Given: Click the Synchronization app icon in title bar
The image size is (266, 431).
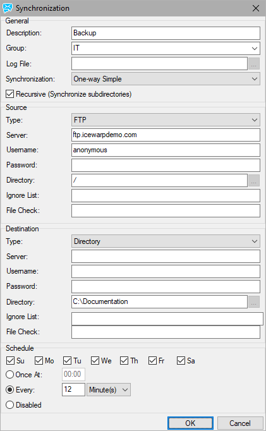Looking at the screenshot, I should (8, 8).
